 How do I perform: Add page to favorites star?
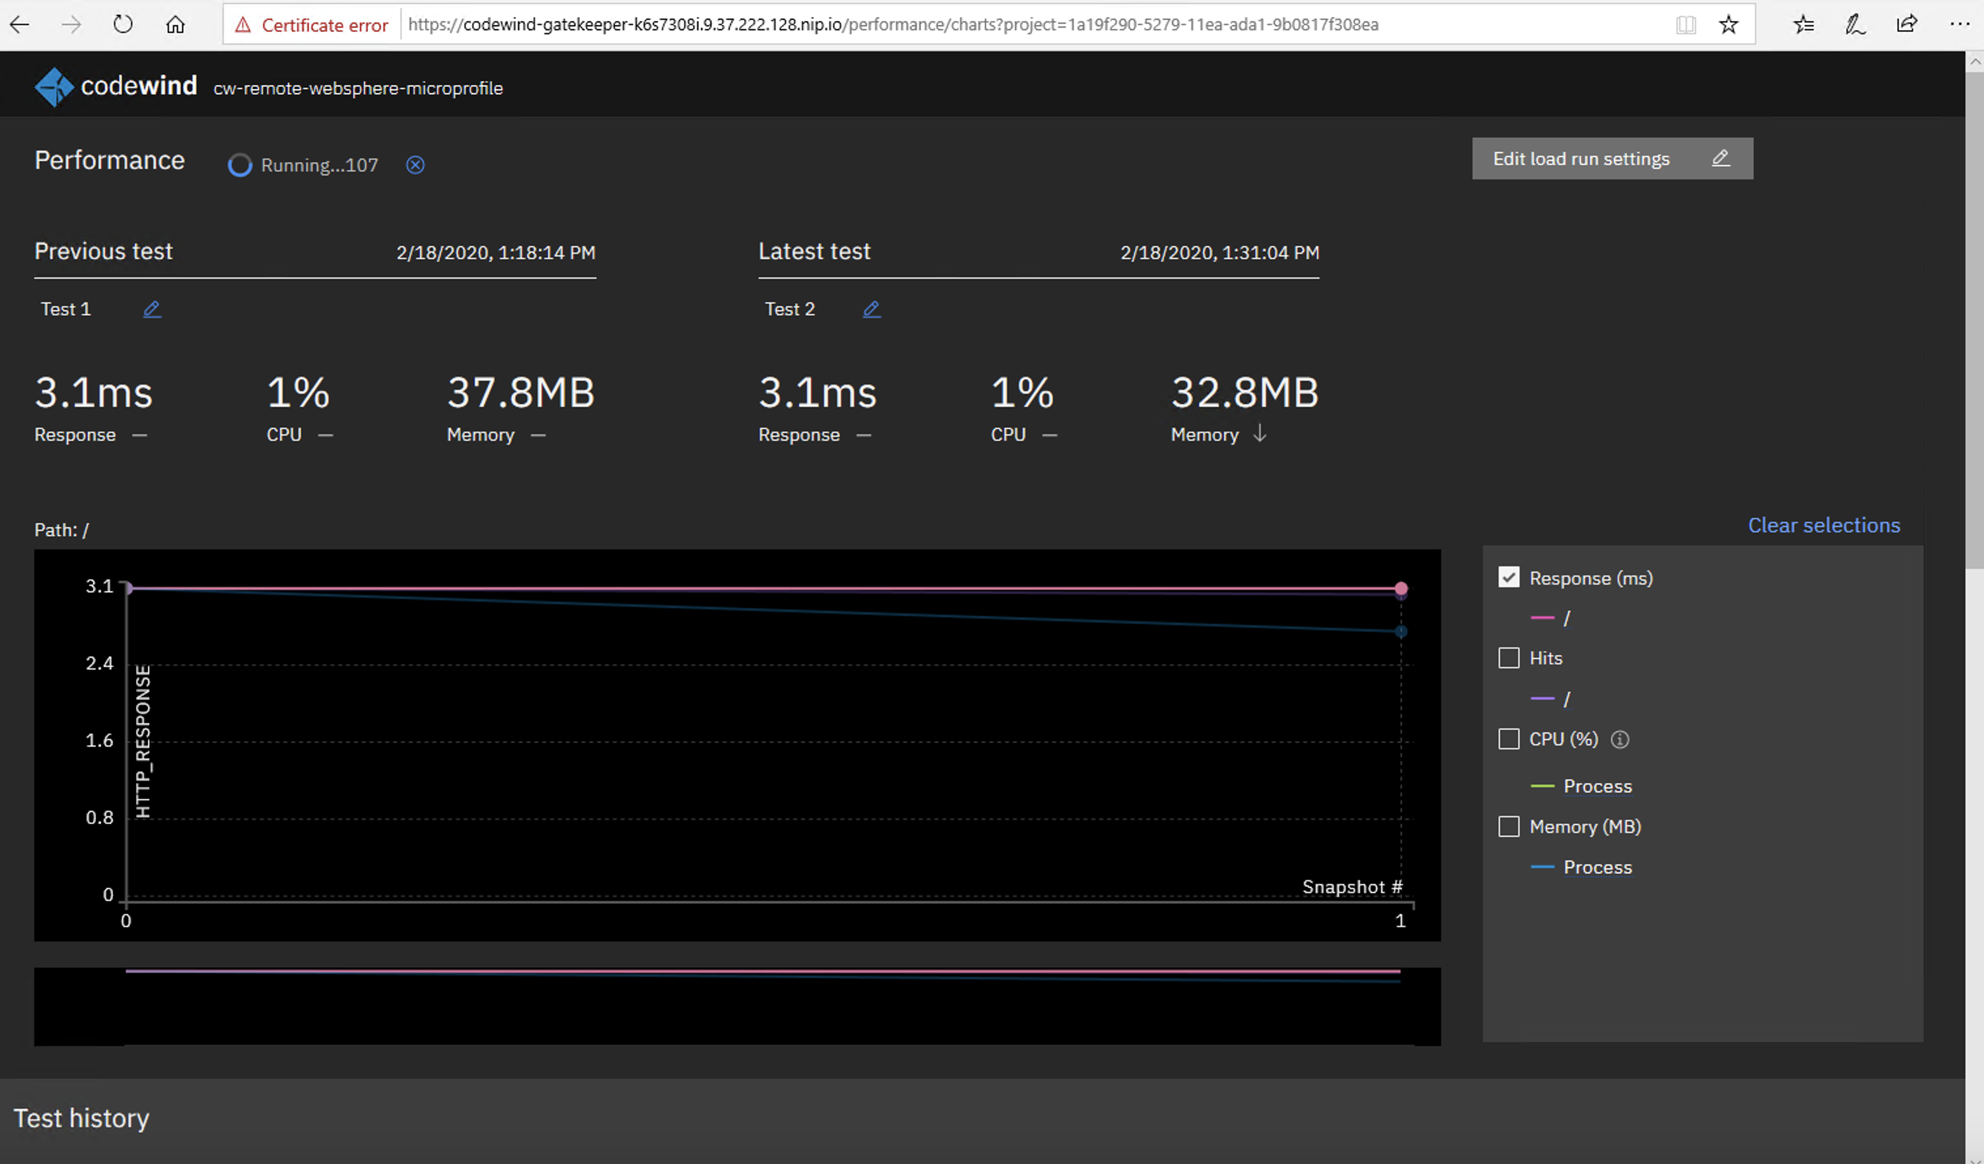point(1728,24)
